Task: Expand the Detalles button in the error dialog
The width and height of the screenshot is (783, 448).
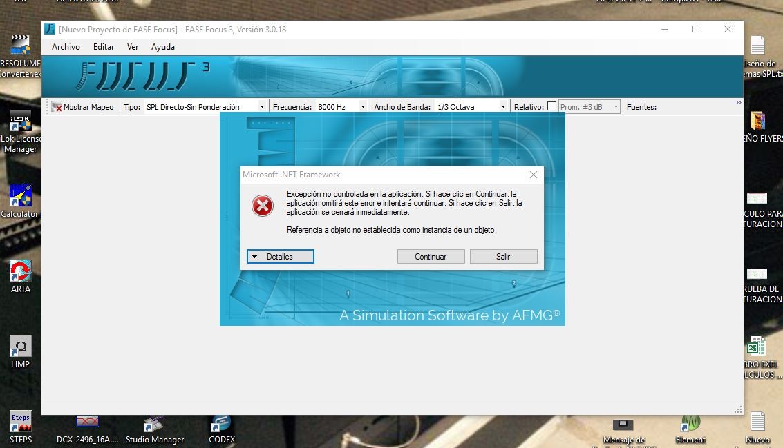Action: [x=280, y=256]
